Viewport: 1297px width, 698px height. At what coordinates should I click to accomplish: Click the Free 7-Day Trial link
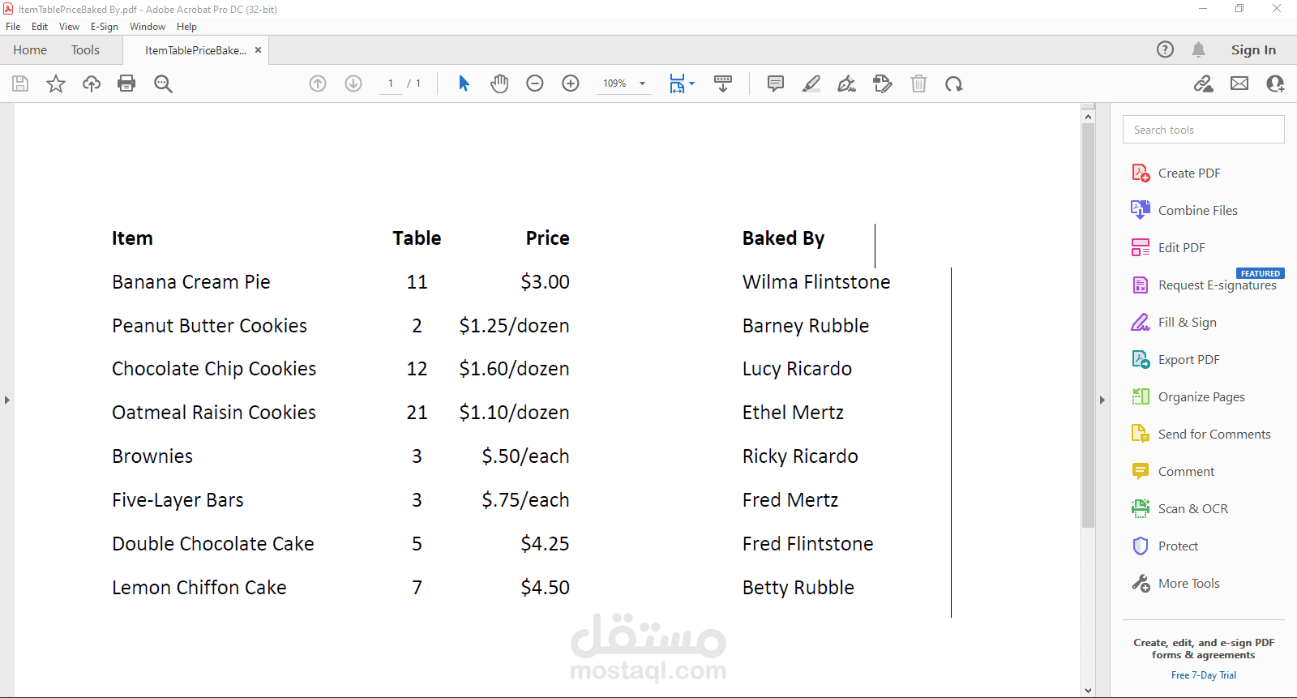pyautogui.click(x=1204, y=675)
